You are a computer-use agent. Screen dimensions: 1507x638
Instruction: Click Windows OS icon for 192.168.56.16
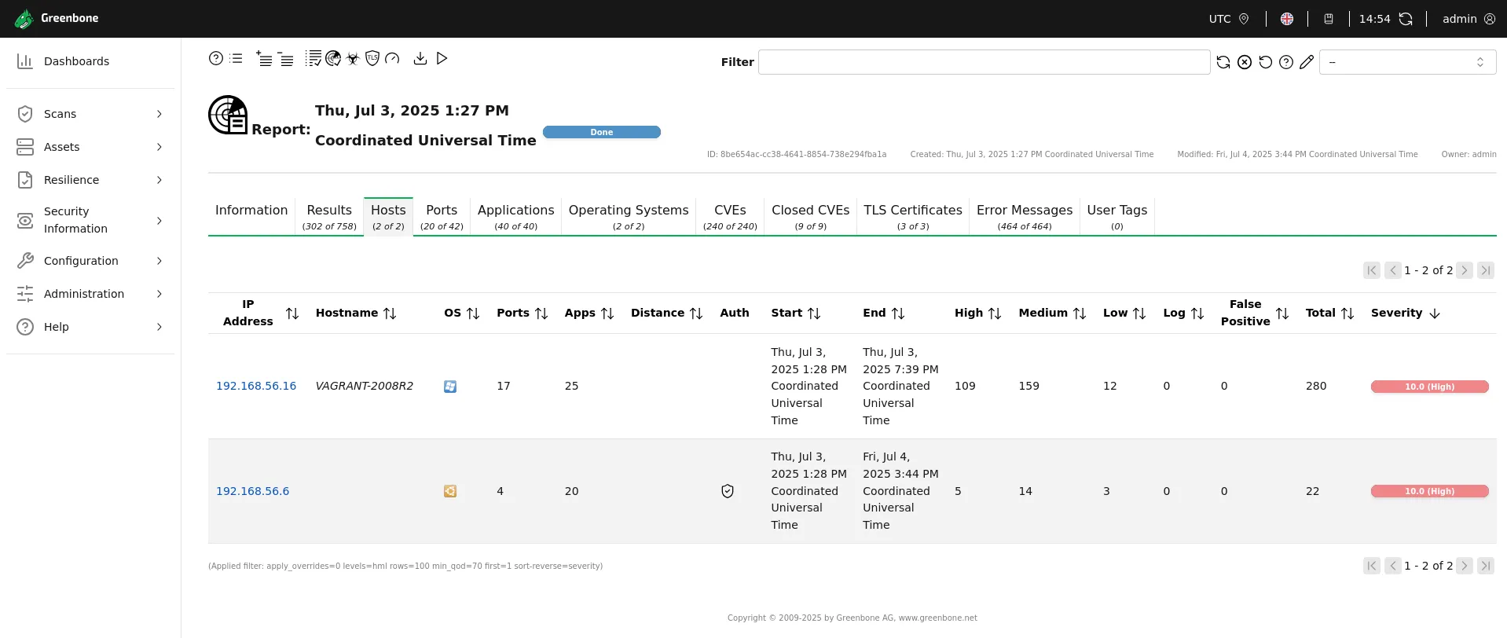click(450, 387)
